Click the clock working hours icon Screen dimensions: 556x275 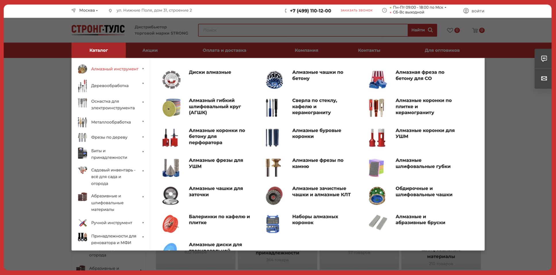pos(384,10)
